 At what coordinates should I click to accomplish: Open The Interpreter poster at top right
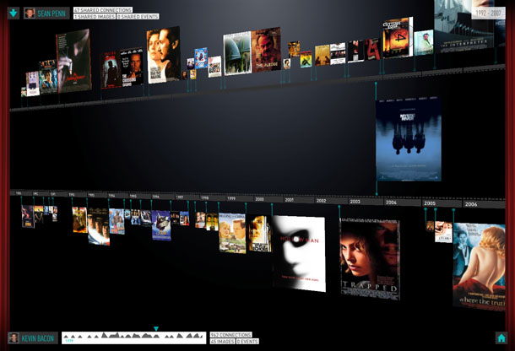(463, 25)
